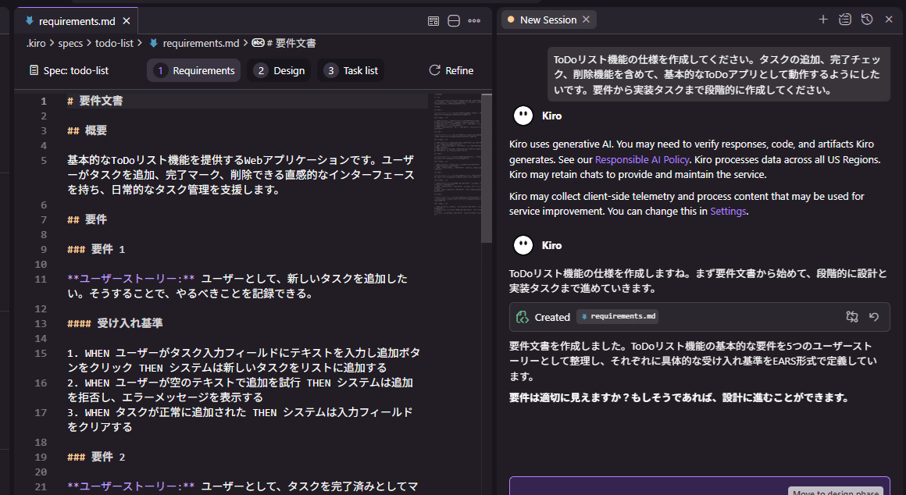Open the task list icon in chat panel
The image size is (906, 495).
[x=844, y=18]
